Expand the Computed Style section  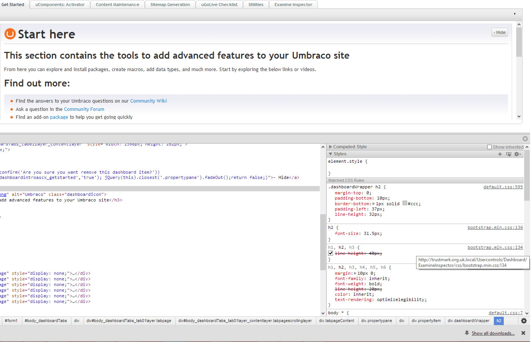click(331, 147)
